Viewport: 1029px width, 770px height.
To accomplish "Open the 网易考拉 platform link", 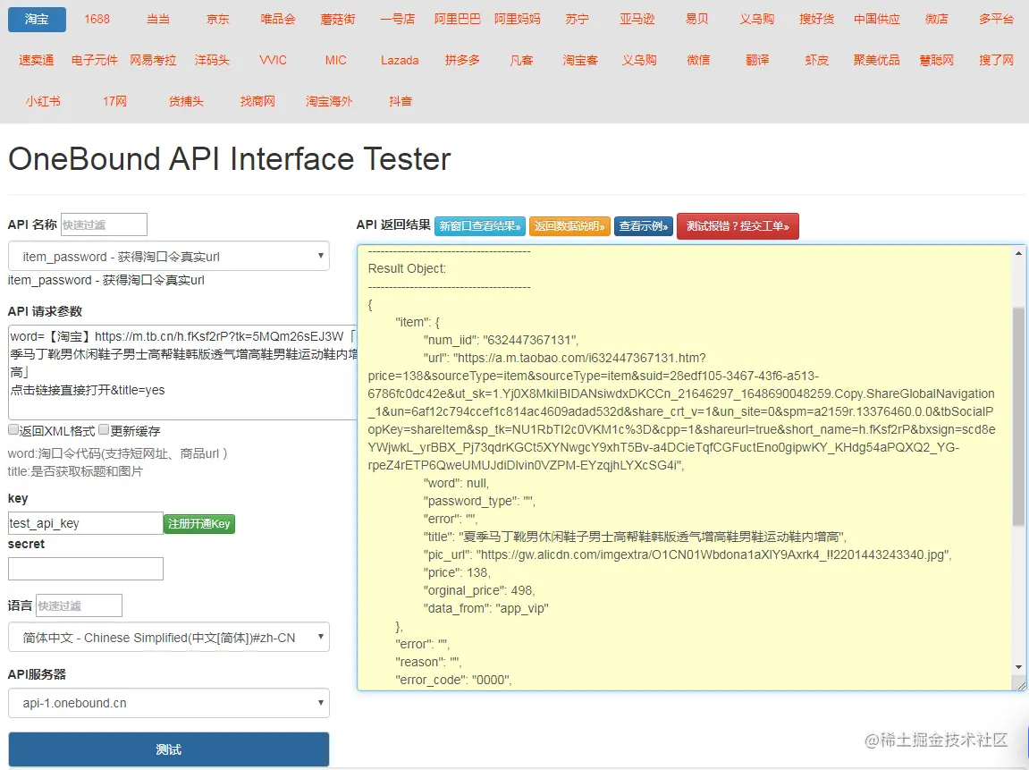I will [153, 61].
